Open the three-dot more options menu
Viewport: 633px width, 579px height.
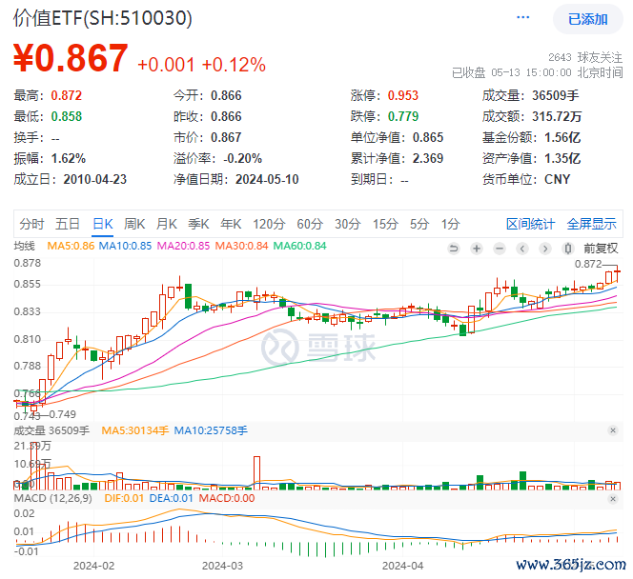522,17
